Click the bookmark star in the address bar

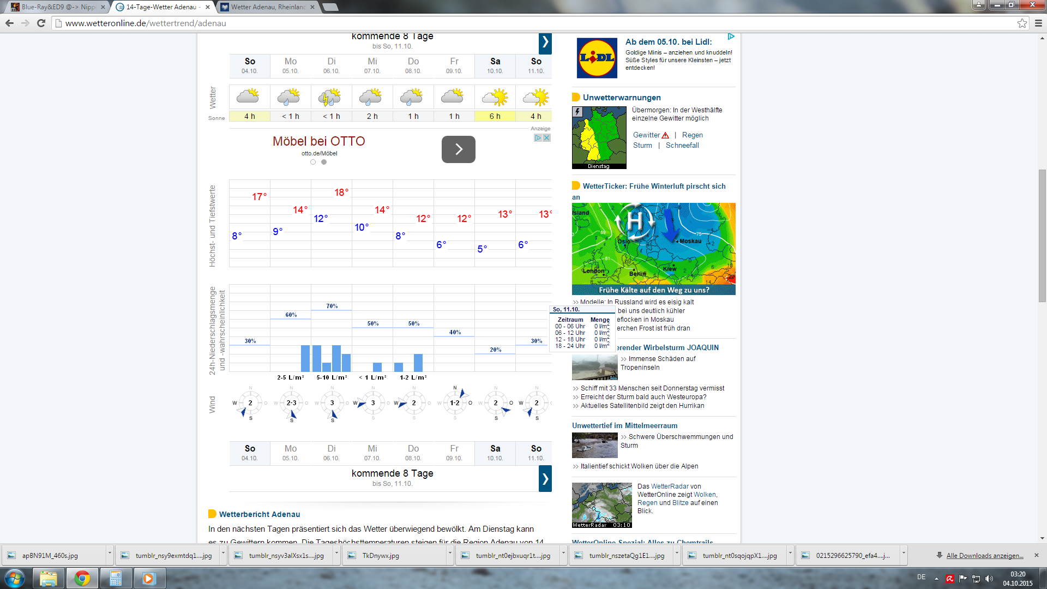coord(1022,23)
